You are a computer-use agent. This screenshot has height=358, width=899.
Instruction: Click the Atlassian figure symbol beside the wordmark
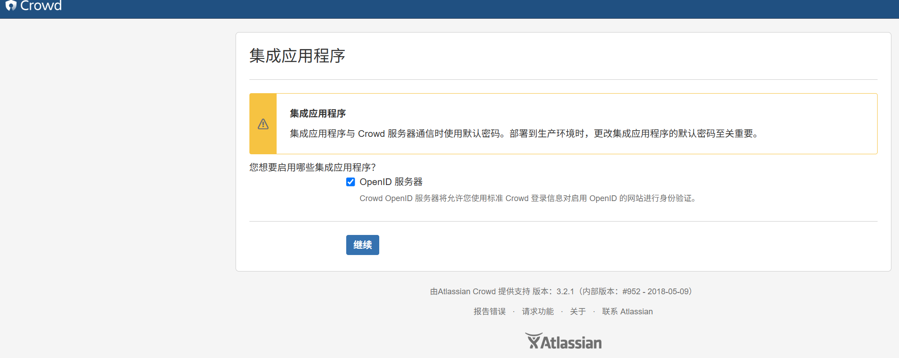(533, 341)
